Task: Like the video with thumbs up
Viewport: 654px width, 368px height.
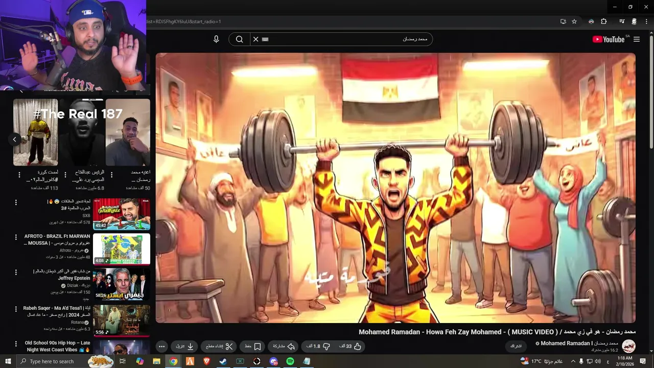Action: [x=351, y=347]
